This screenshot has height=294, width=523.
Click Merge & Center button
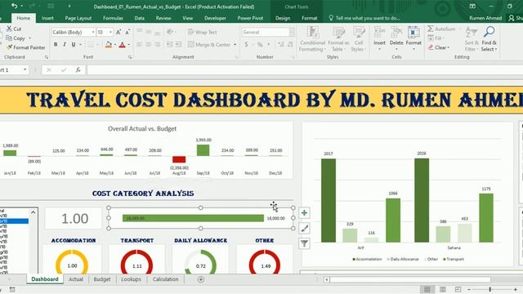tap(209, 44)
